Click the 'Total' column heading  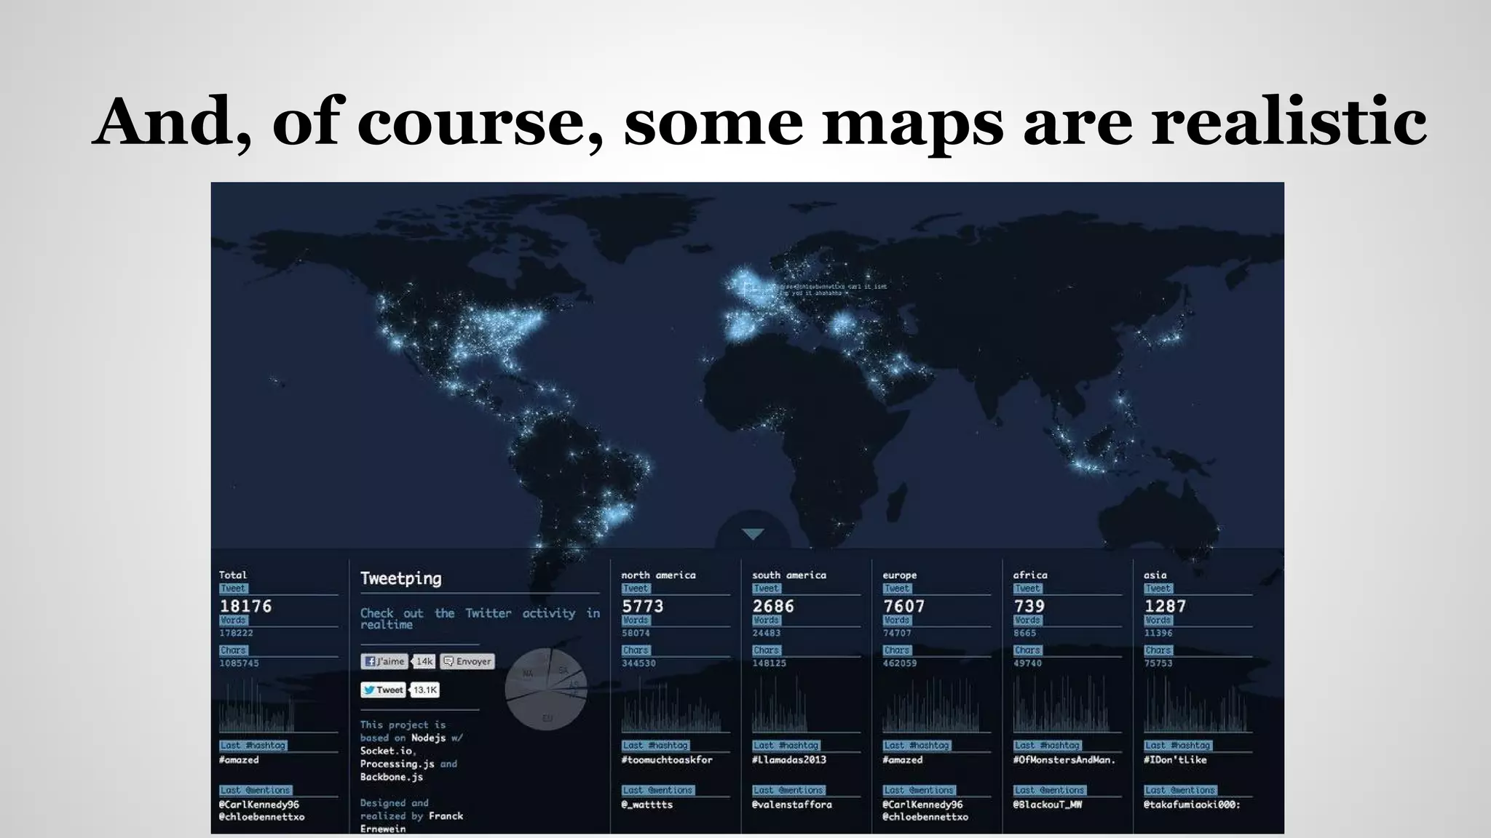point(233,575)
